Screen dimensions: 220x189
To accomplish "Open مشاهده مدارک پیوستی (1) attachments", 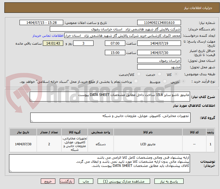I will pyautogui.click(x=124, y=181).
